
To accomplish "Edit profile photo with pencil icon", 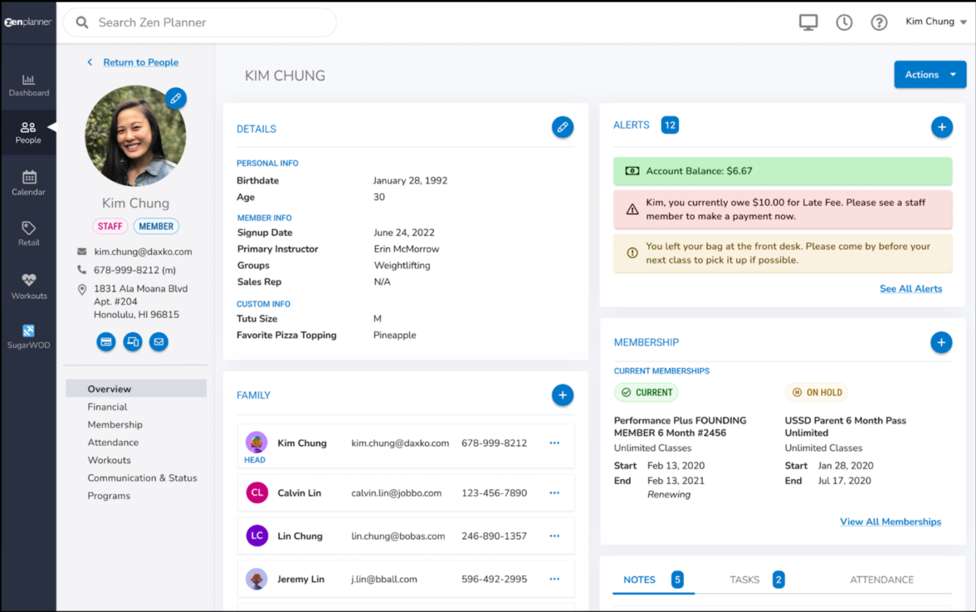I will pos(176,98).
